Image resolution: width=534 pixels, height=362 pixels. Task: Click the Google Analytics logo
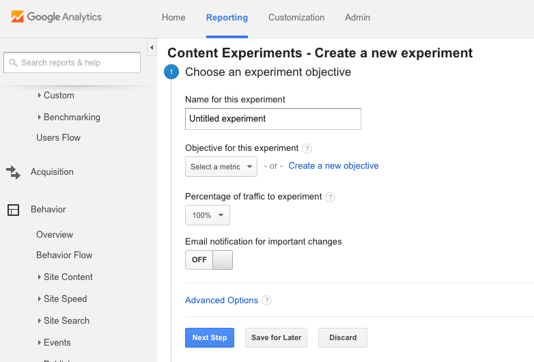pyautogui.click(x=56, y=16)
